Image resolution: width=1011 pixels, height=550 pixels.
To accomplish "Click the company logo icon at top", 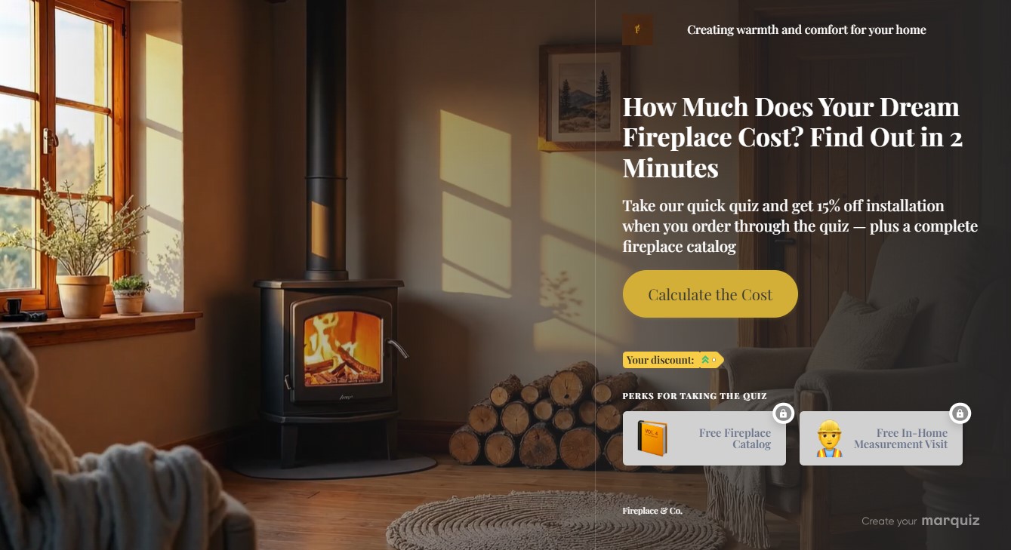I will pos(638,29).
